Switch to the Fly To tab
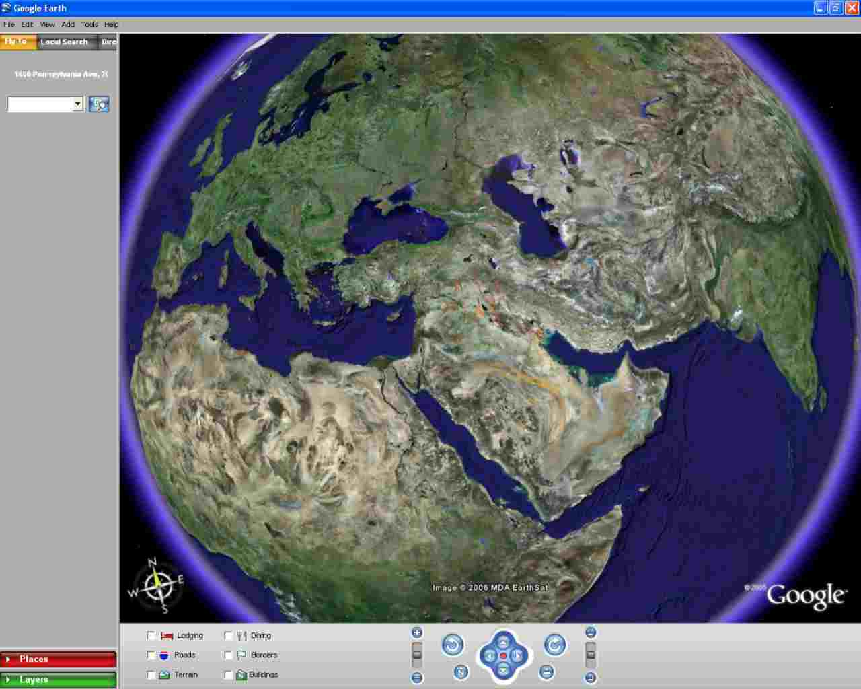Viewport: 861px width, 689px height. 17,42
